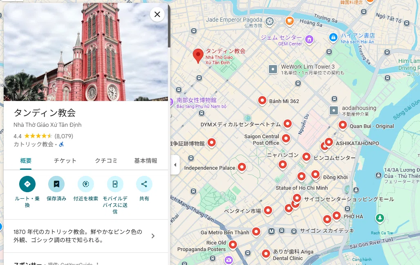
Task: Click the ルート・乗換 directions icon
Action: pyautogui.click(x=27, y=184)
